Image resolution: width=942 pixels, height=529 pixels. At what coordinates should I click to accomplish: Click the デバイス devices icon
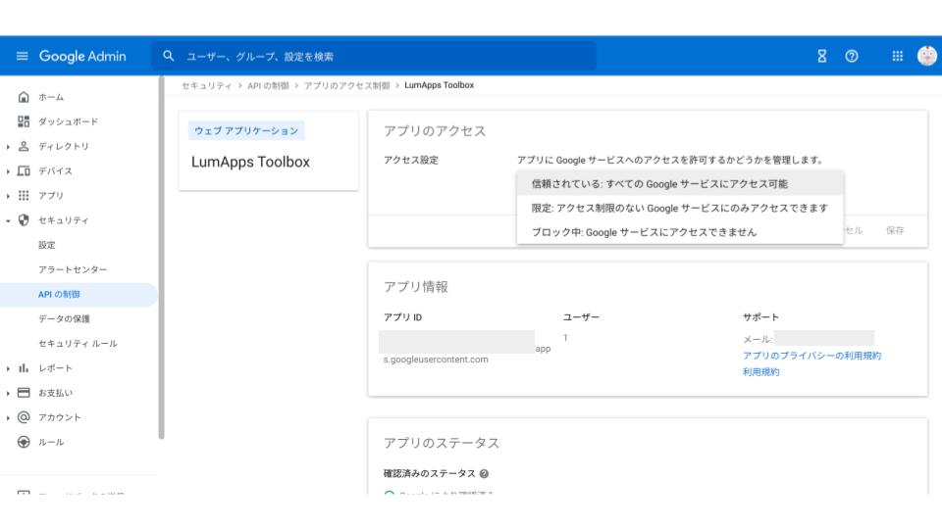(x=24, y=170)
